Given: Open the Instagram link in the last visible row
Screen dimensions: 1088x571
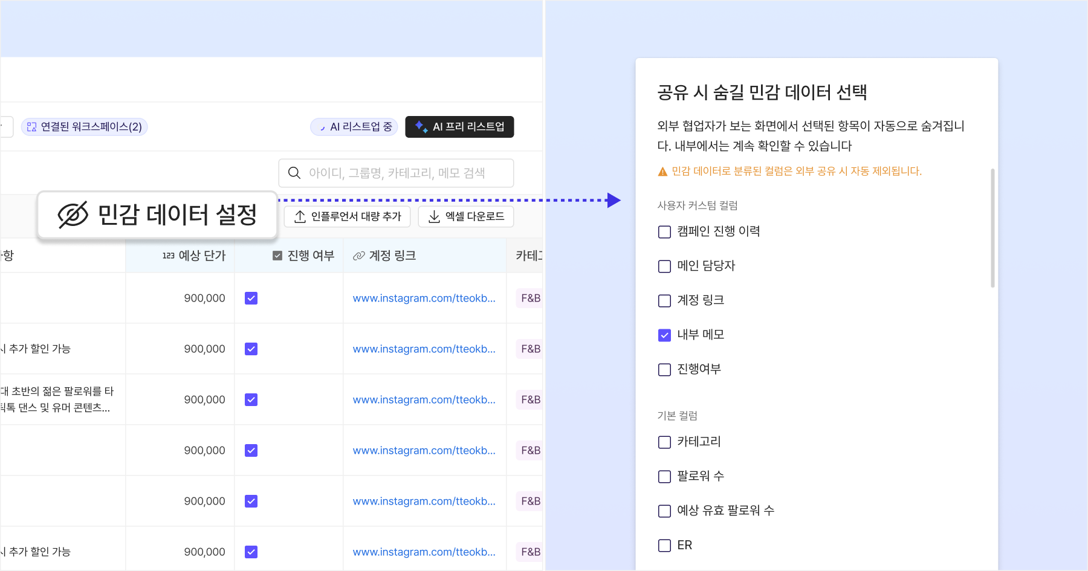Looking at the screenshot, I should pyautogui.click(x=424, y=552).
